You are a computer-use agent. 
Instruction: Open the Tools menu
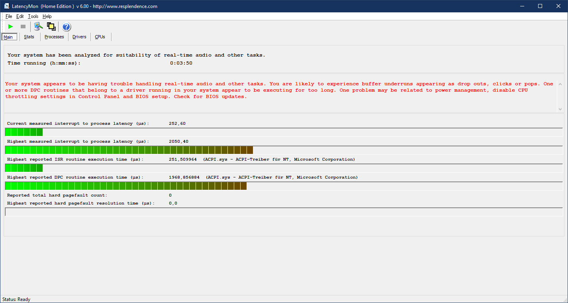click(33, 16)
